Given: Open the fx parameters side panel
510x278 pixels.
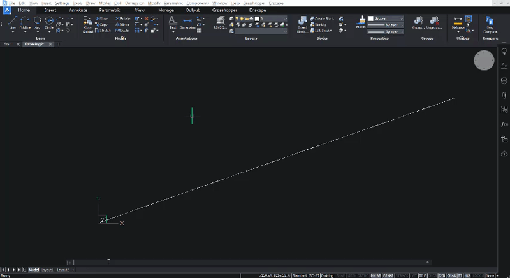Looking at the screenshot, I should point(504,124).
